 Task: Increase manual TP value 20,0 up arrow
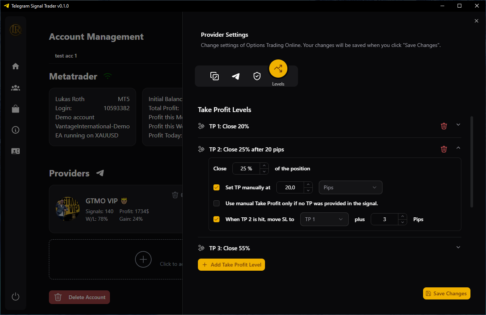pos(308,185)
